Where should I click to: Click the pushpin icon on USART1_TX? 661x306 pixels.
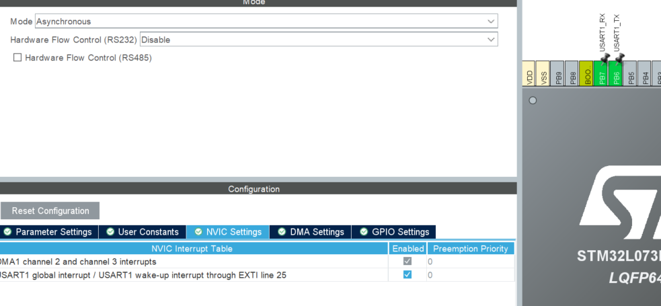pos(619,58)
